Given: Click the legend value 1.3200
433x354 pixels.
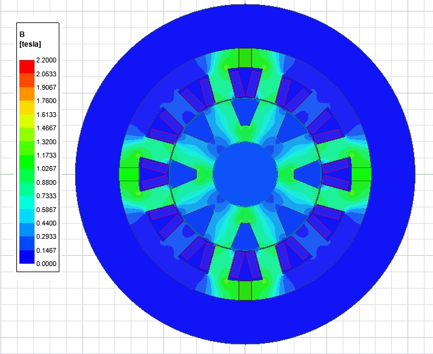Looking at the screenshot, I should click(46, 142).
